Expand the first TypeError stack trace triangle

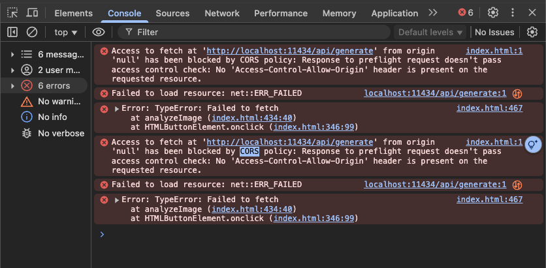[117, 109]
